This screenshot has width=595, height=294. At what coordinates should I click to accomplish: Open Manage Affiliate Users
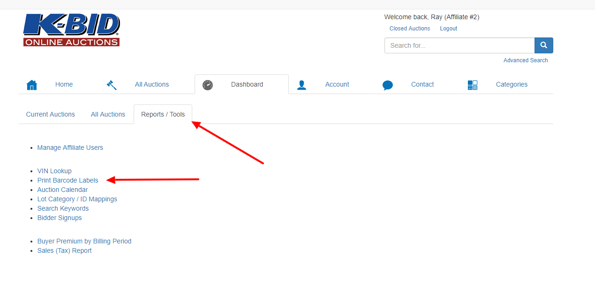tap(70, 147)
